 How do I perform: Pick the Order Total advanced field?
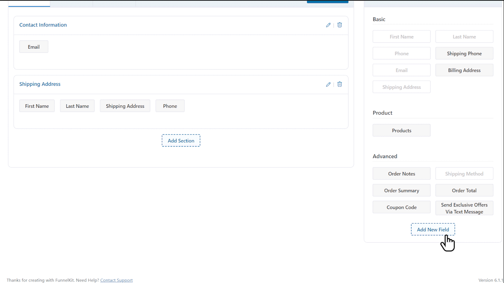click(464, 191)
